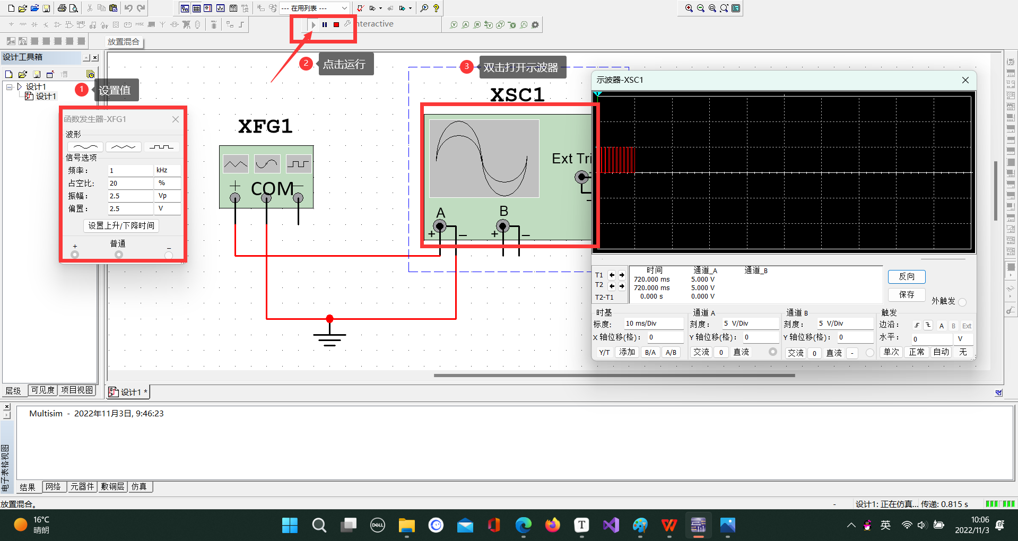
Task: Click the Redo arrow icon
Action: pyautogui.click(x=141, y=8)
